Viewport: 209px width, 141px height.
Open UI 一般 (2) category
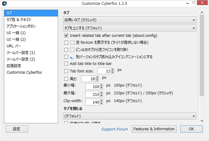(31, 39)
